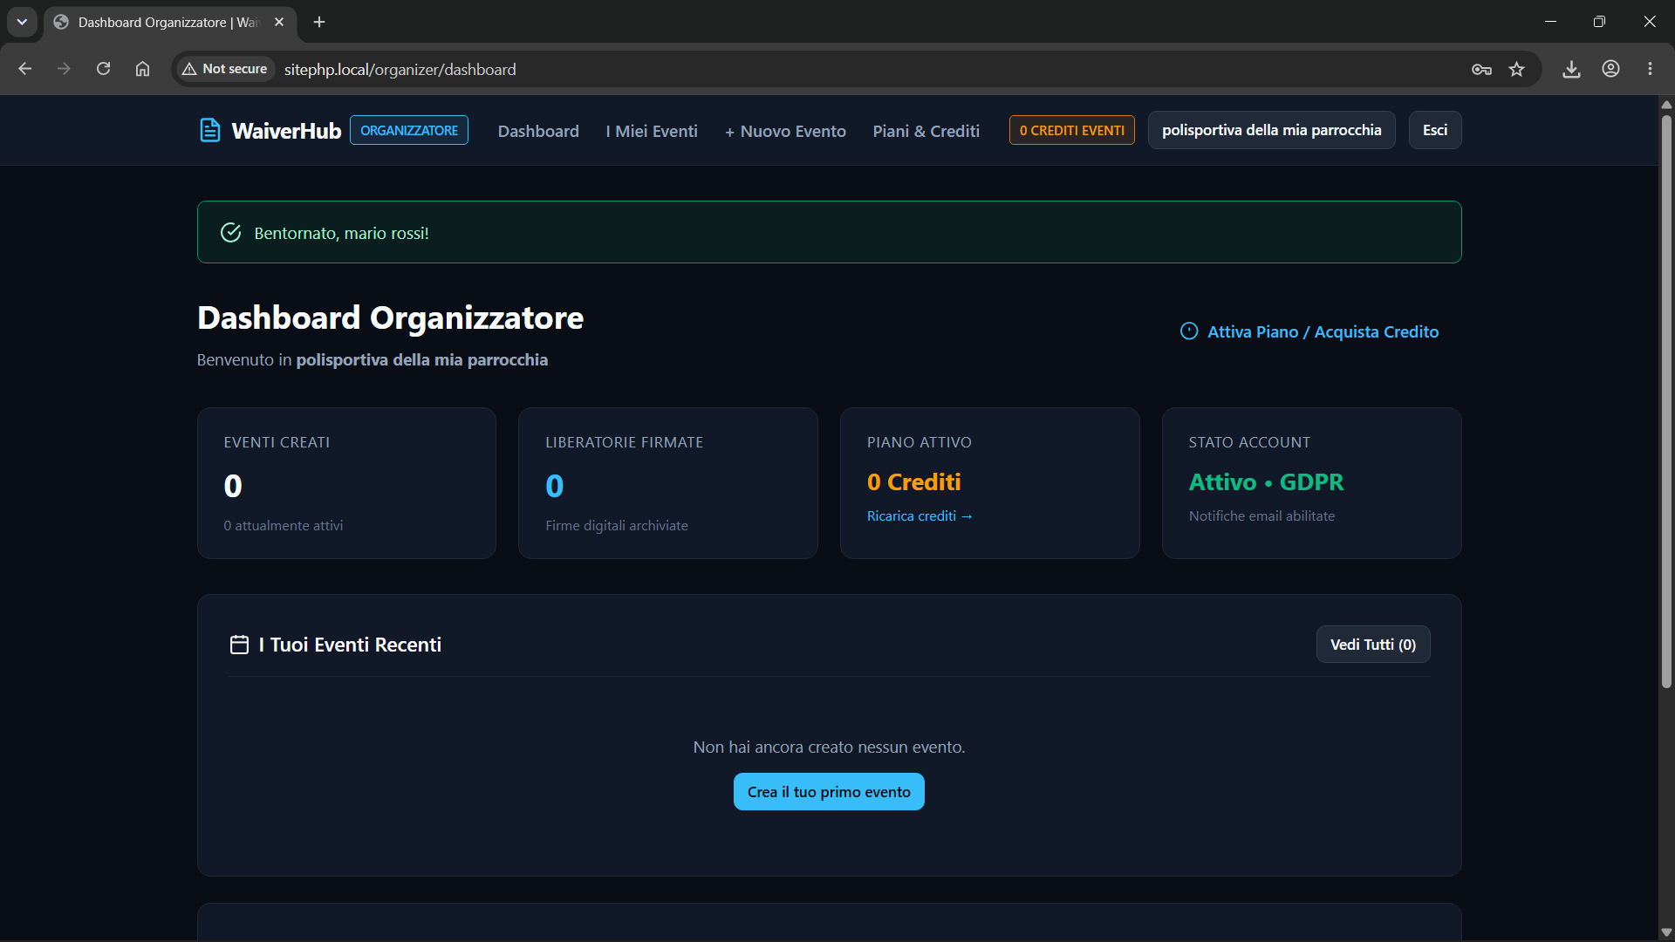Select + Nuovo Evento in navigation

(x=785, y=131)
